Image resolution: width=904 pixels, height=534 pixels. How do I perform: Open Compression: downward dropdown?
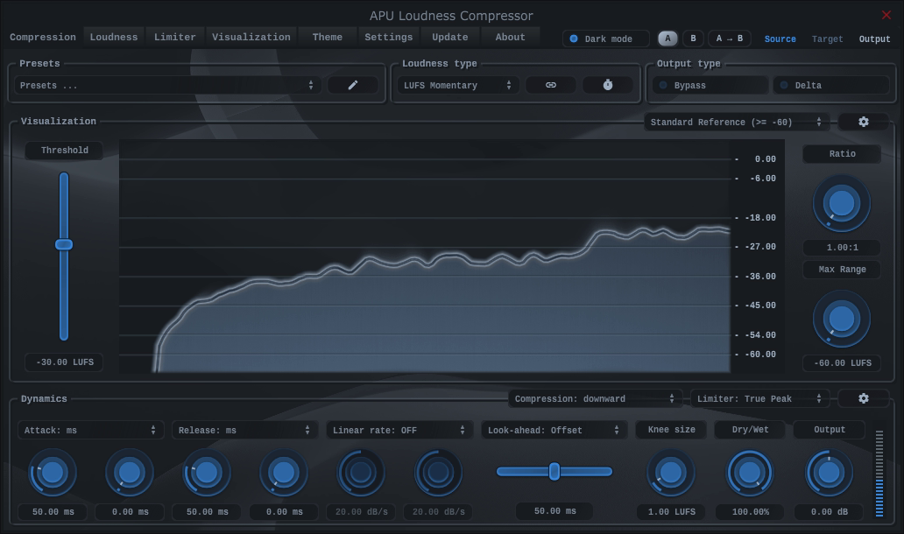click(595, 398)
